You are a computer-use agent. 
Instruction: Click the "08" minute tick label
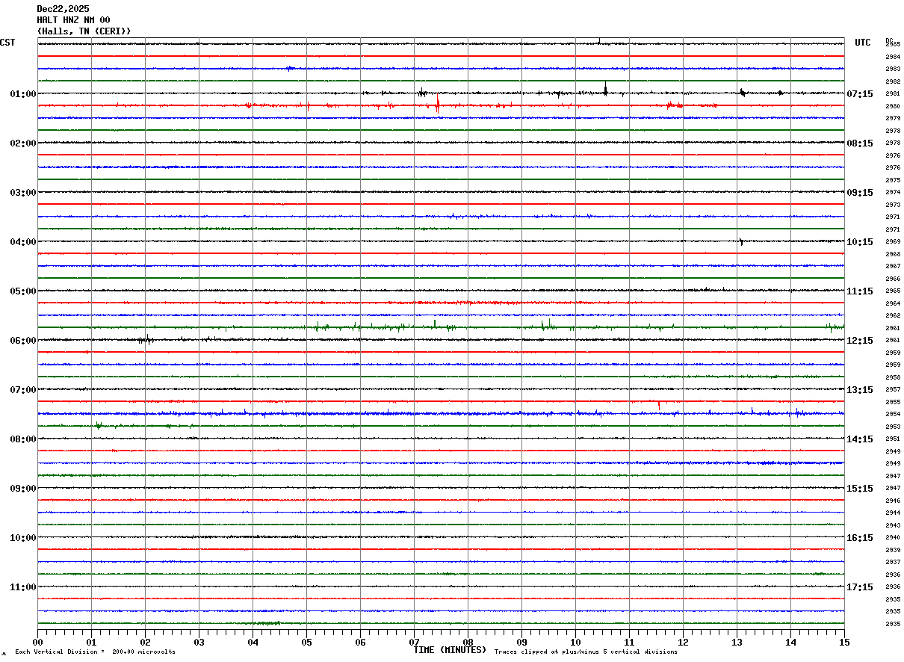(x=468, y=642)
